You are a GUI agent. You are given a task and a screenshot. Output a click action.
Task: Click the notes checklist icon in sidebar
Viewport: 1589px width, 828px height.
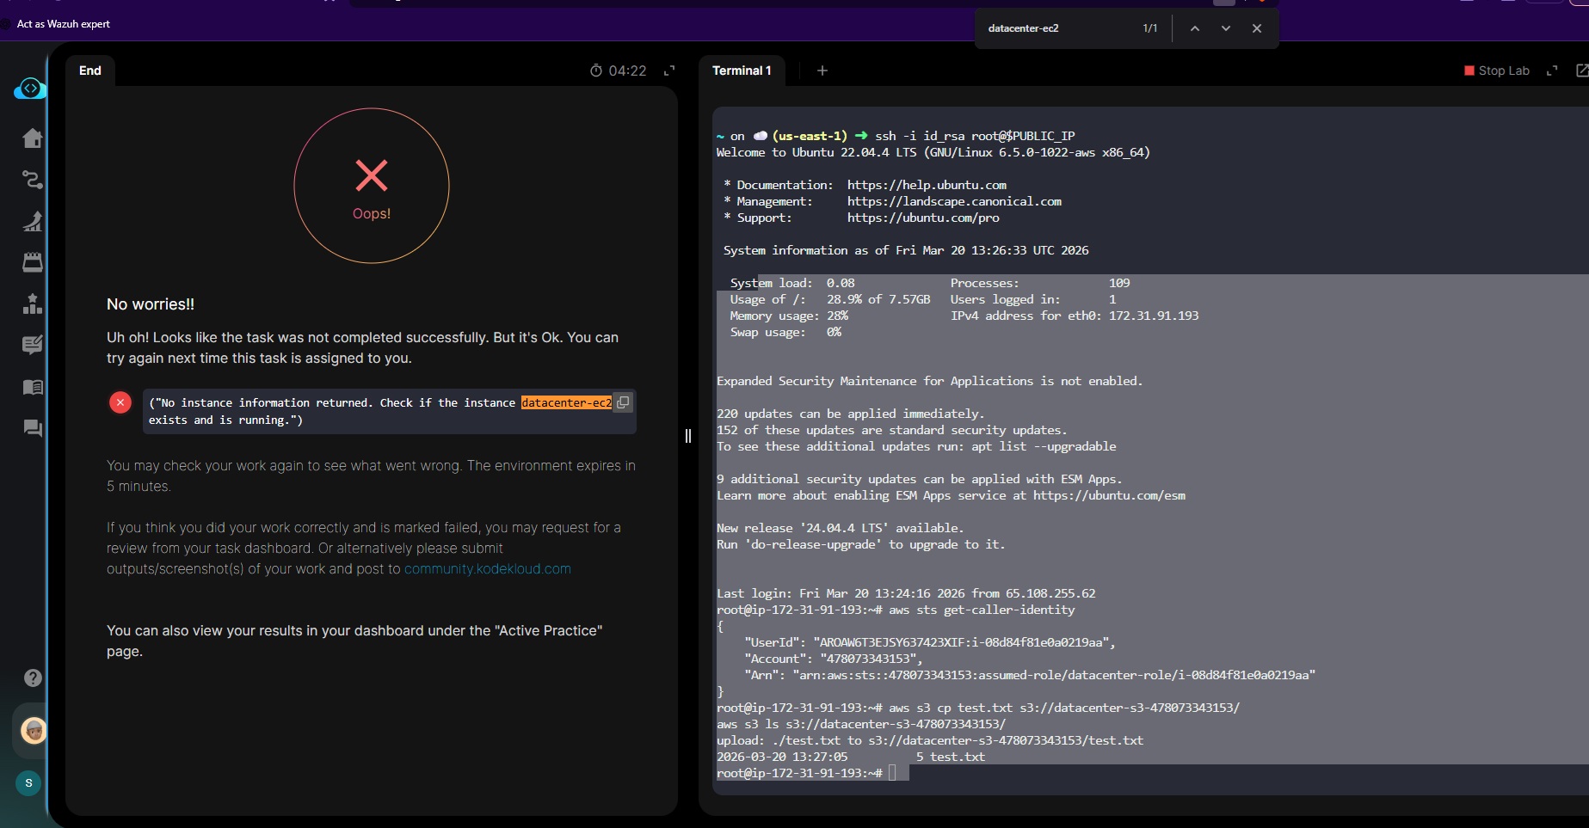[33, 345]
